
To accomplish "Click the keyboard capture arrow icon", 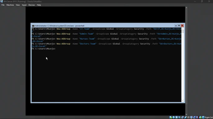I will coord(203,117).
